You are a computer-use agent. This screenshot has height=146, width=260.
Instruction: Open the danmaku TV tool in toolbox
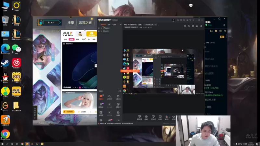pyautogui.click(x=118, y=113)
